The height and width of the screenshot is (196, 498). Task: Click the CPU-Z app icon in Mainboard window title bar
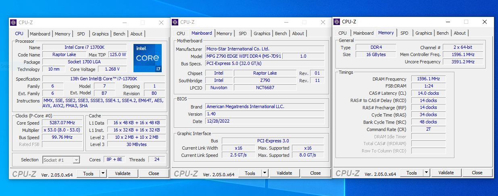175,22
